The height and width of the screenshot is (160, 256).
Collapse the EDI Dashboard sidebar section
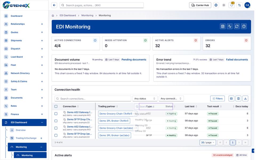(x=42, y=122)
